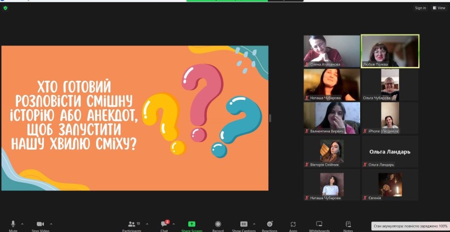
Task: Open the Notes tool
Action: pyautogui.click(x=348, y=225)
